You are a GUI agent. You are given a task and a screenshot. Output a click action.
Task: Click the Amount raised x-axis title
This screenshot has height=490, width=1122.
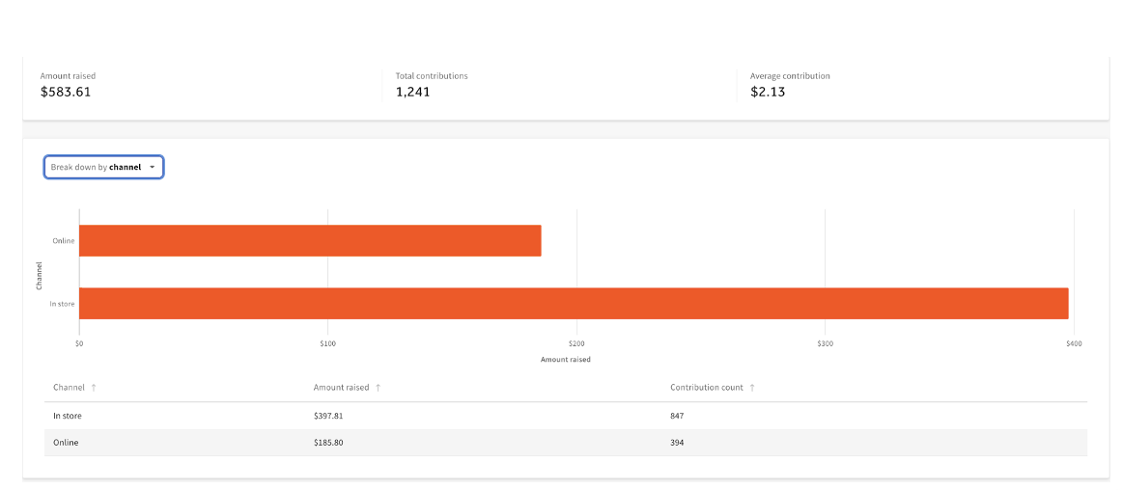[x=566, y=360]
